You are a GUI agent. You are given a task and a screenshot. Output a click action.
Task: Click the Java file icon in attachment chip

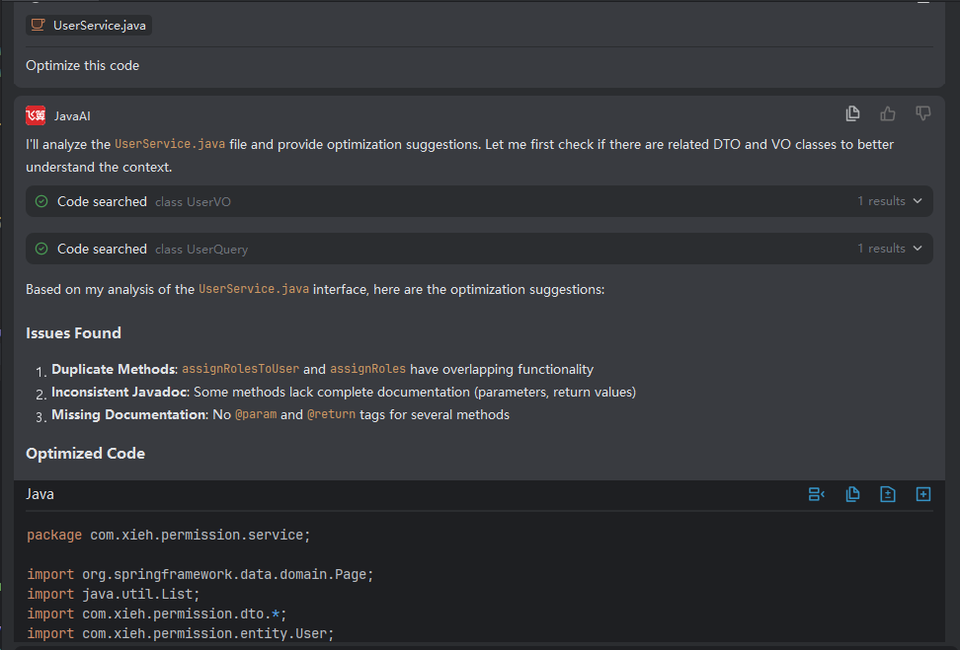(x=39, y=25)
